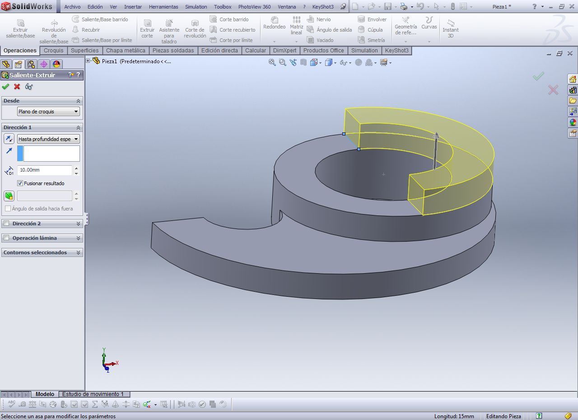
Task: Expand Contornos seleccionados section
Action: (78, 252)
